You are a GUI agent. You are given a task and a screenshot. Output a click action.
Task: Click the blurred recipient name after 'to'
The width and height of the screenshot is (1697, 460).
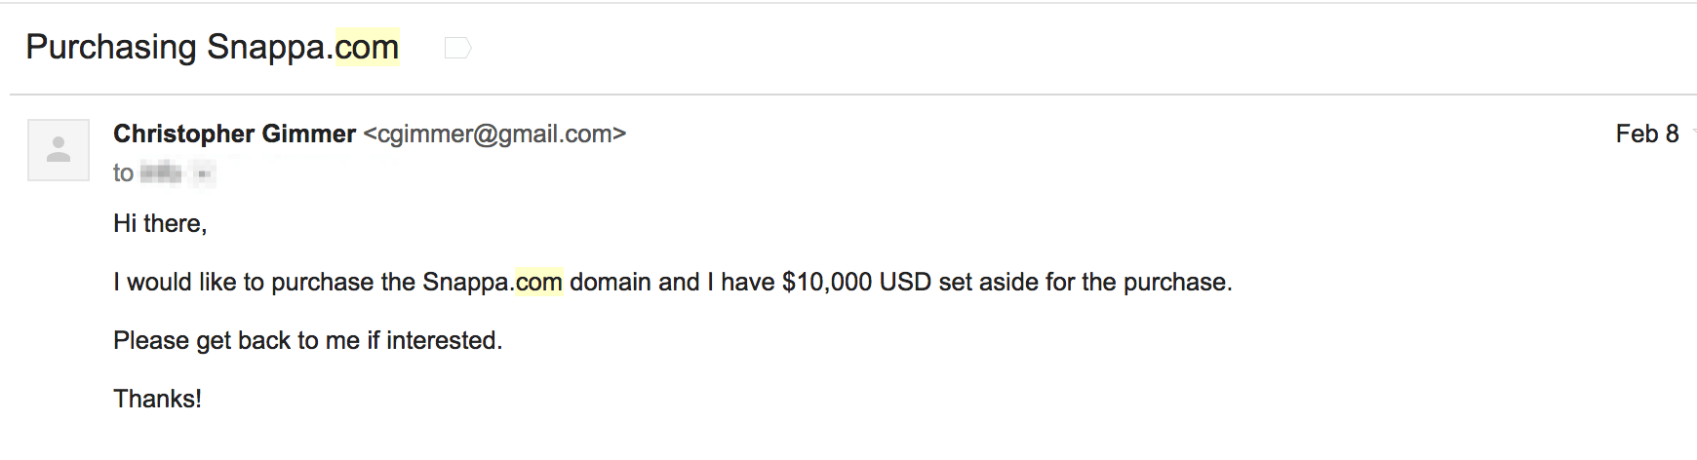(161, 173)
